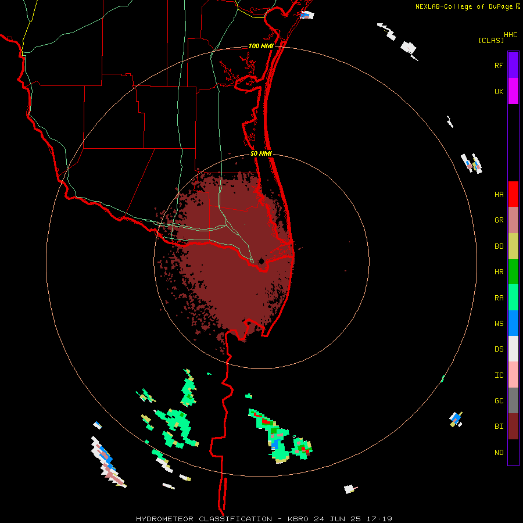Click the "UK" legend label text
The height and width of the screenshot is (523, 523).
499,92
